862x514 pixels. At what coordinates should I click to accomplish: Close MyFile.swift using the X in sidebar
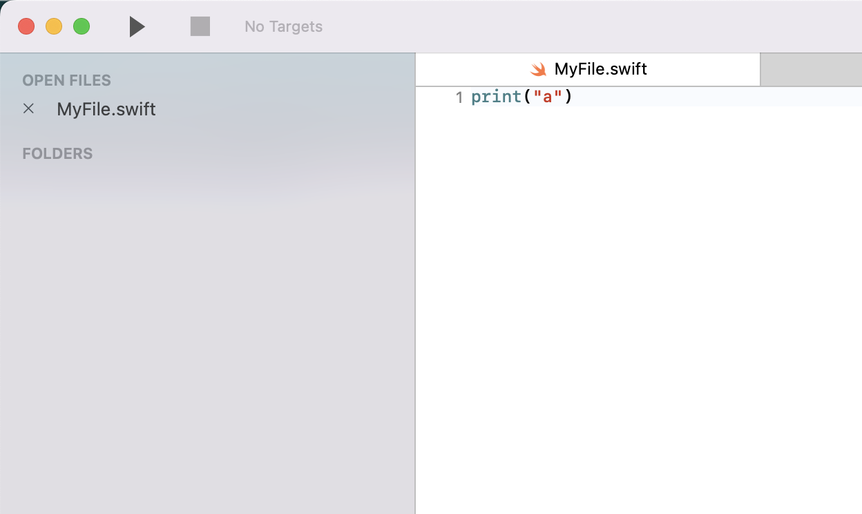28,109
